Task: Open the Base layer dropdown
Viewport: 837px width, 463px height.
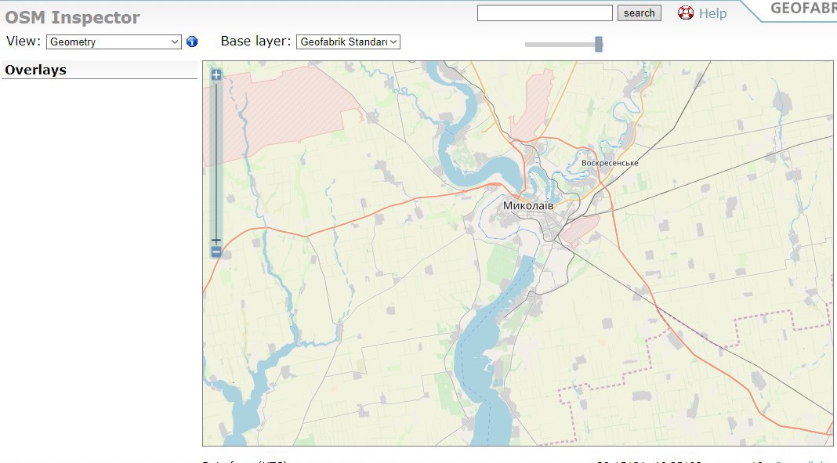Action: (x=348, y=42)
